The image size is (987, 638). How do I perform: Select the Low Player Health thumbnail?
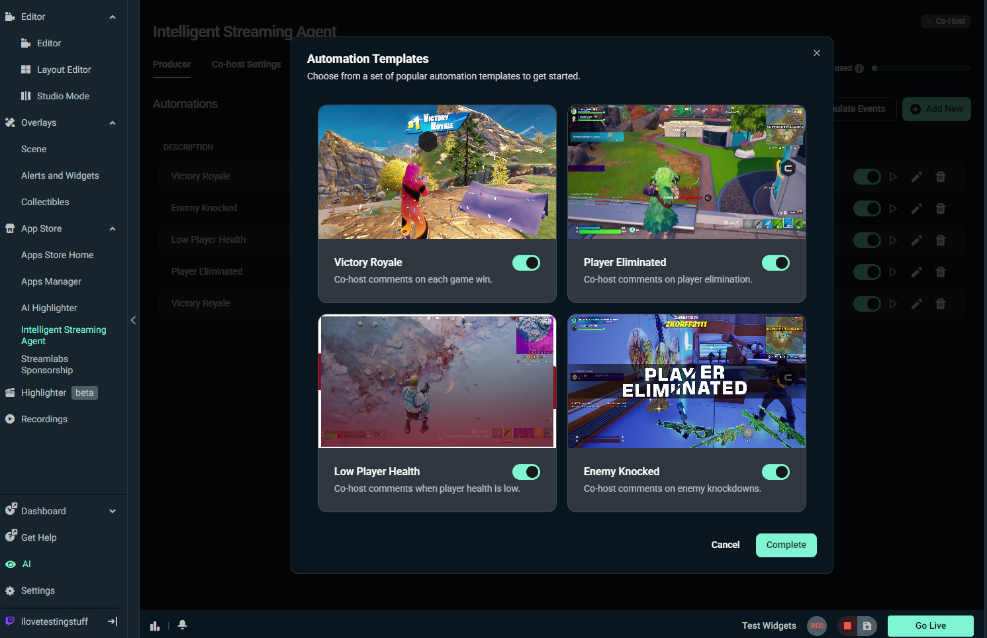437,381
